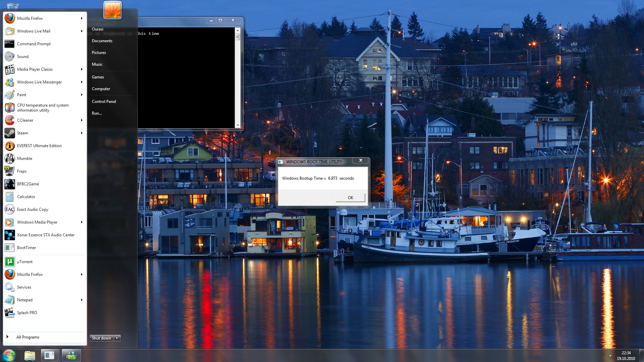Launch Steam from its icon
Viewport: 644px width, 362px height.
click(10, 133)
